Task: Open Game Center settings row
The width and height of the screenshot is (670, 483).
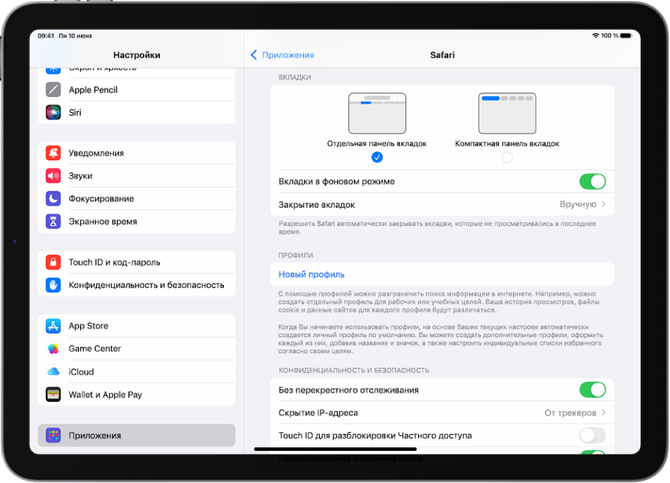Action: (136, 349)
